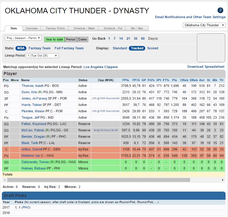
Task: Sort by Ast column header
Action: tap(202, 80)
